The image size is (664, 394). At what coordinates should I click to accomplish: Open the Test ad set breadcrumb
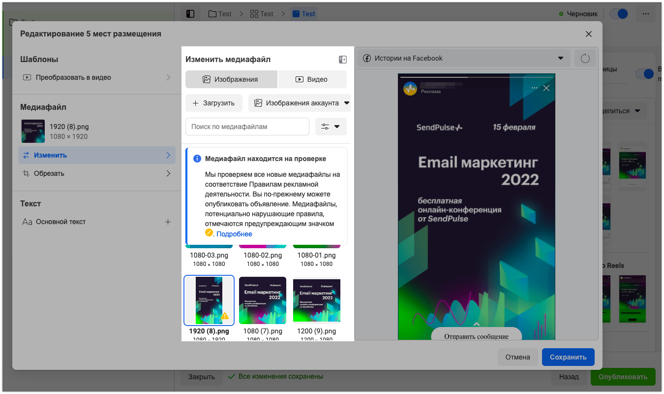262,14
